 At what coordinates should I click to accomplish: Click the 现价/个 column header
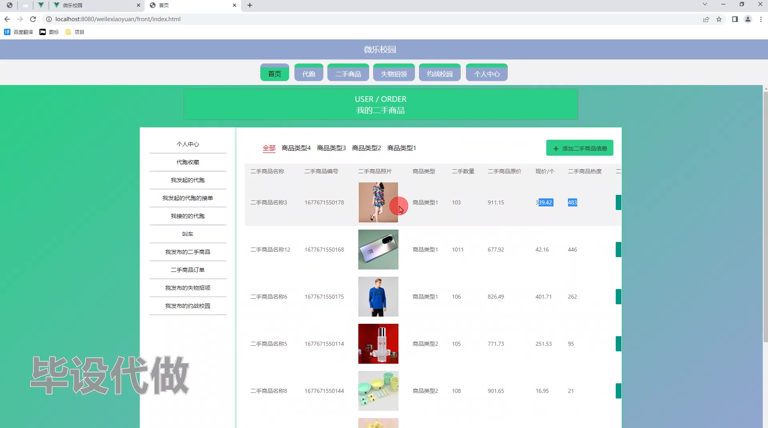coord(545,171)
